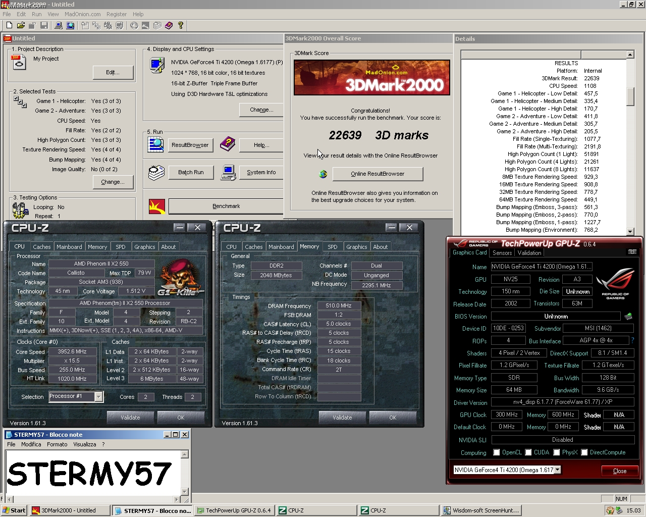Switch to Mainboard tab in left CPU-Z window
The image size is (646, 517).
pos(69,247)
